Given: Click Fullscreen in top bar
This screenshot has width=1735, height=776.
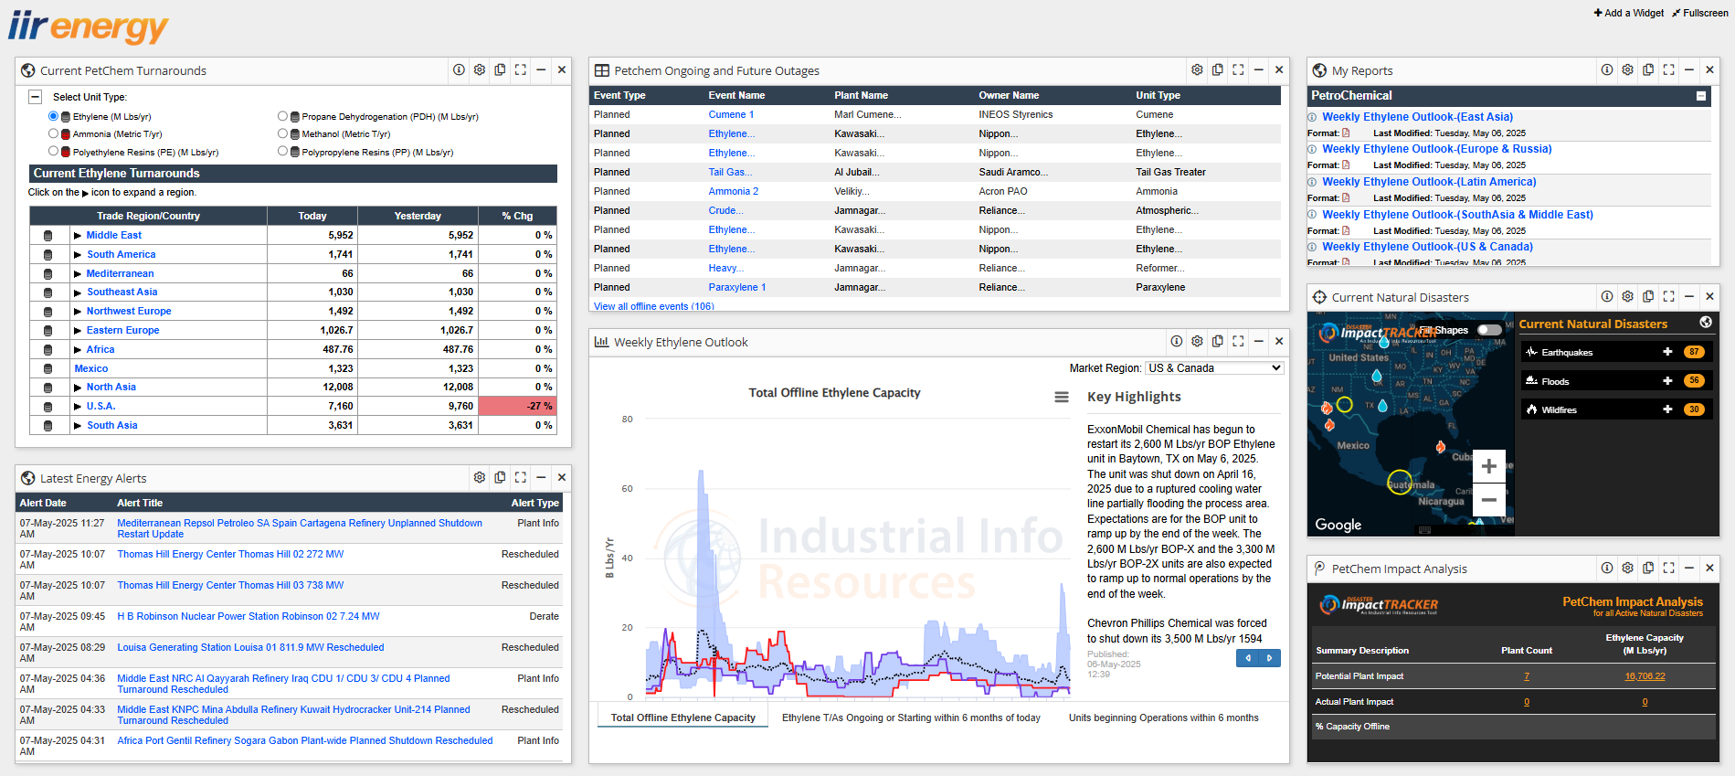Looking at the screenshot, I should point(1699,13).
